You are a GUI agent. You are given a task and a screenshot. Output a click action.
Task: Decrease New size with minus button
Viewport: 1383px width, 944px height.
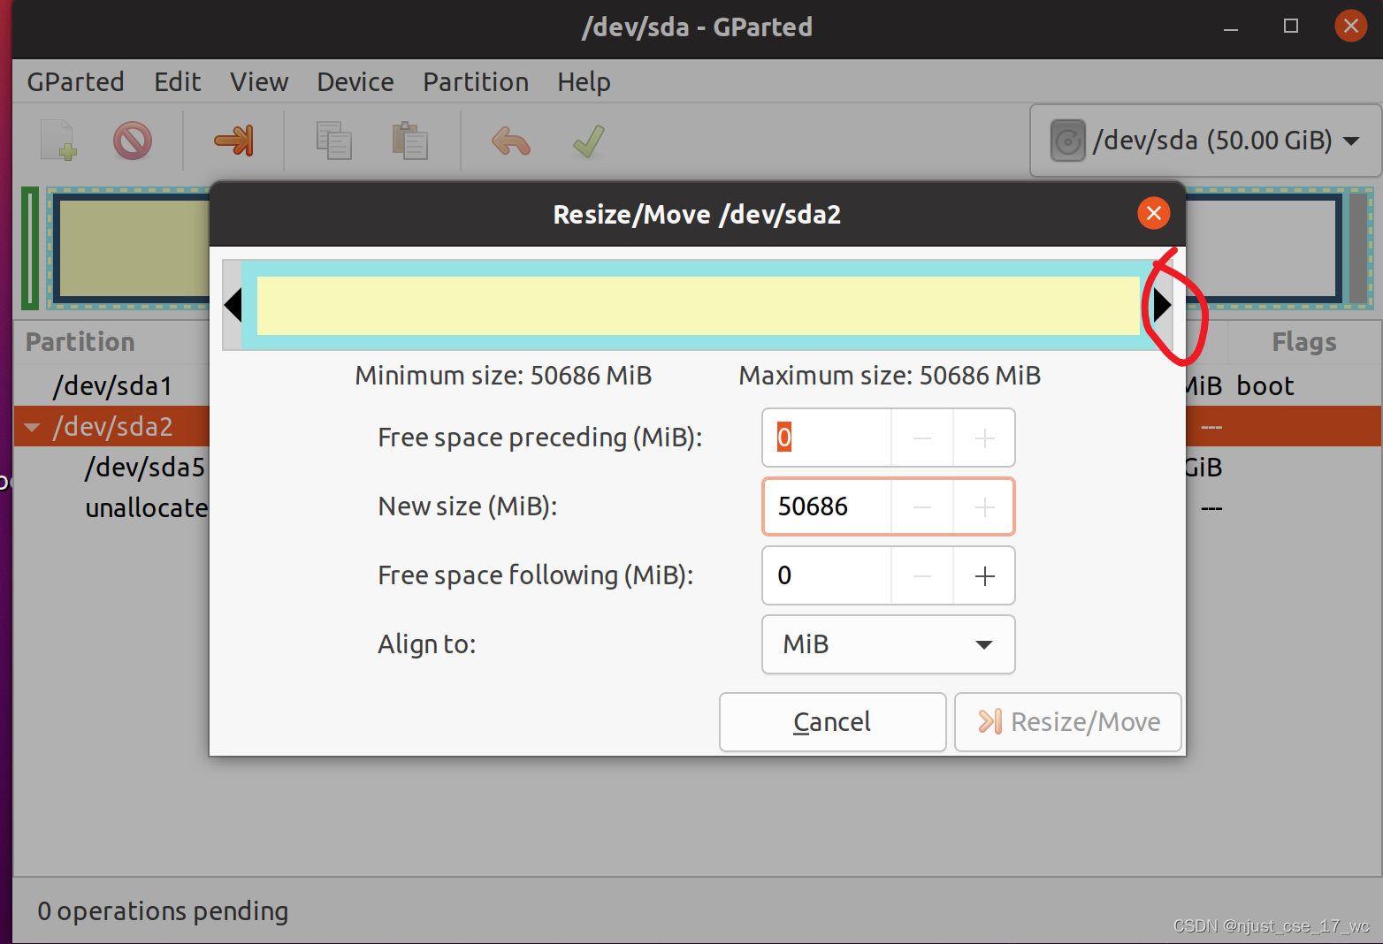click(x=921, y=506)
